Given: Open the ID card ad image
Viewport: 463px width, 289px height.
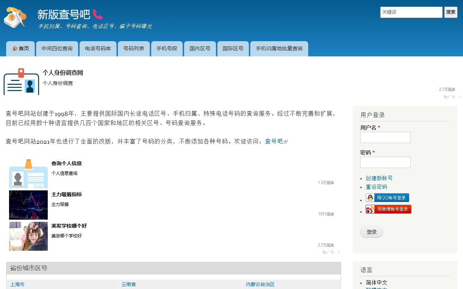Looking at the screenshot, I should click(x=21, y=82).
